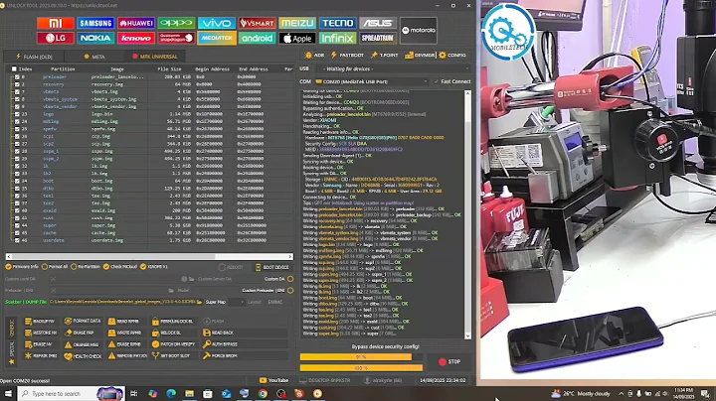This screenshot has width=716, height=401.
Task: Uncheck the preloader partition row checkbox
Action: 17,77
